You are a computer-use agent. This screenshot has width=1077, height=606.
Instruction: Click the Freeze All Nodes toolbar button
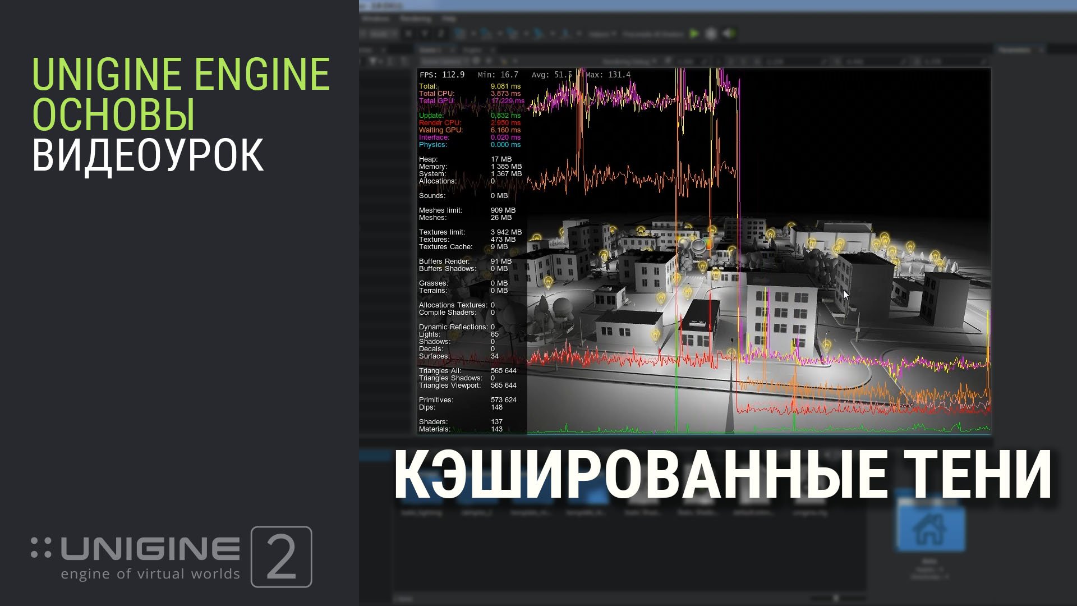(x=652, y=33)
